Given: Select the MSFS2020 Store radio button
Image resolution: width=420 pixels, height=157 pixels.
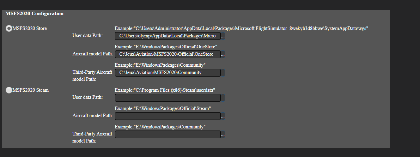Looking at the screenshot, I should pyautogui.click(x=9, y=29).
